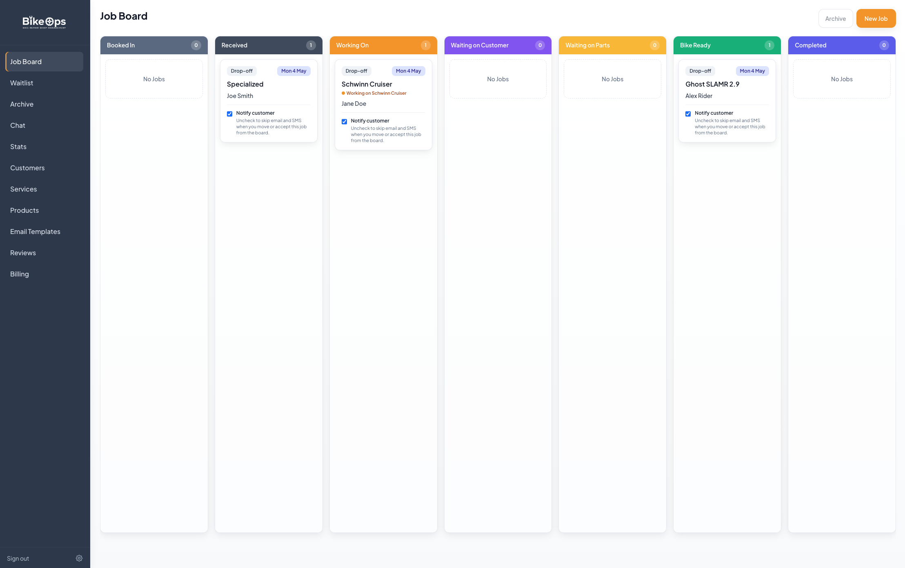Open the Products page

pos(44,210)
